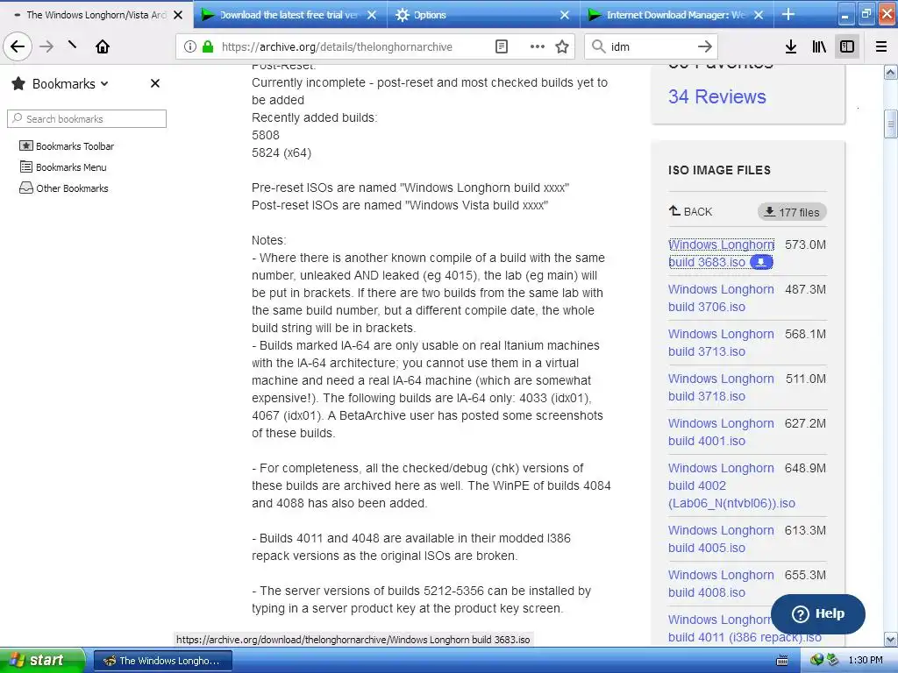898x673 pixels.
Task: Toggle reader view in address bar
Action: click(x=501, y=47)
